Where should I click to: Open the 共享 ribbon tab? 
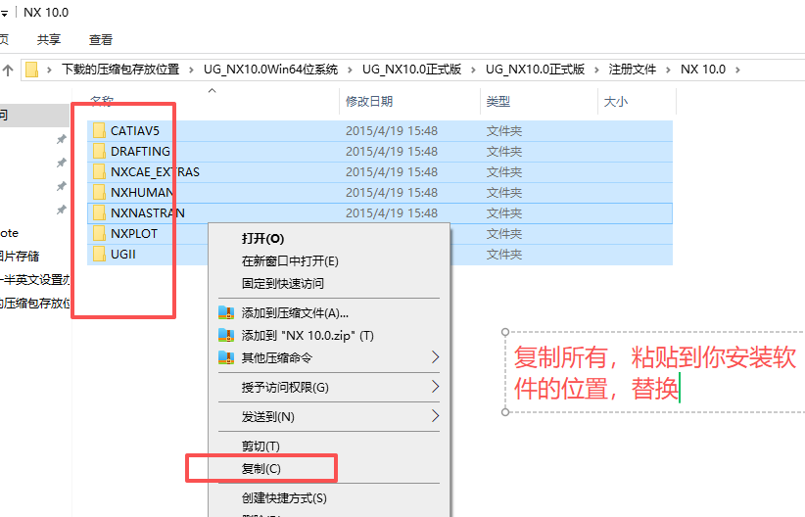[x=49, y=39]
